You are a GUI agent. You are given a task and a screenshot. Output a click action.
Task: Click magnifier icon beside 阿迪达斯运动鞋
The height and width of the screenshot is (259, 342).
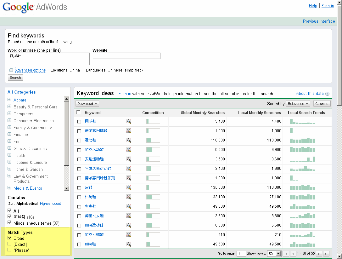click(129, 169)
